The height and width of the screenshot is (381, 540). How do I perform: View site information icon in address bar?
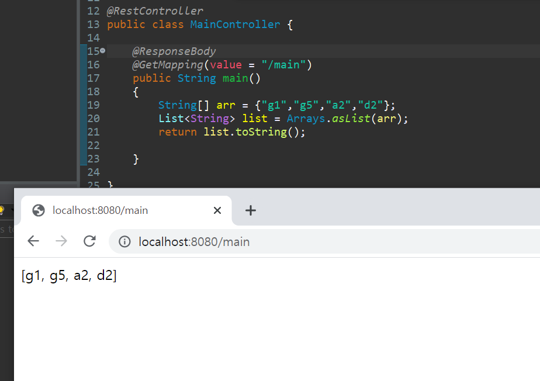124,241
